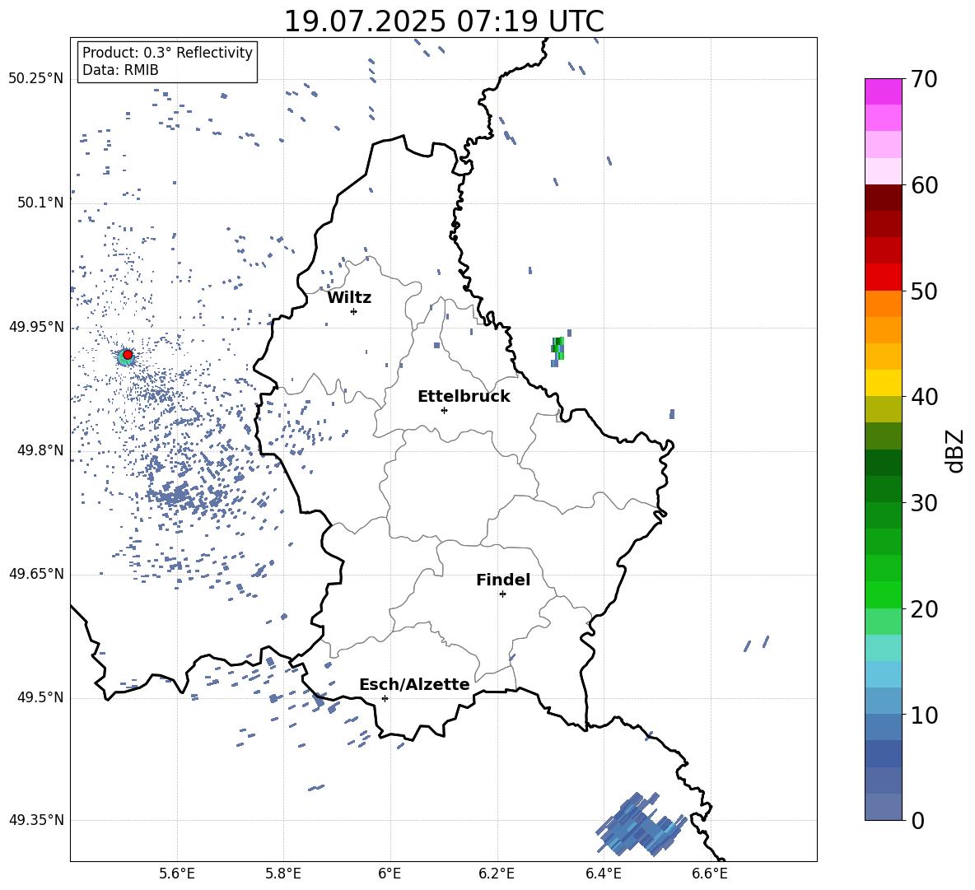Click the Wiltz station cross marker
This screenshot has width=975, height=890.
pos(354,311)
